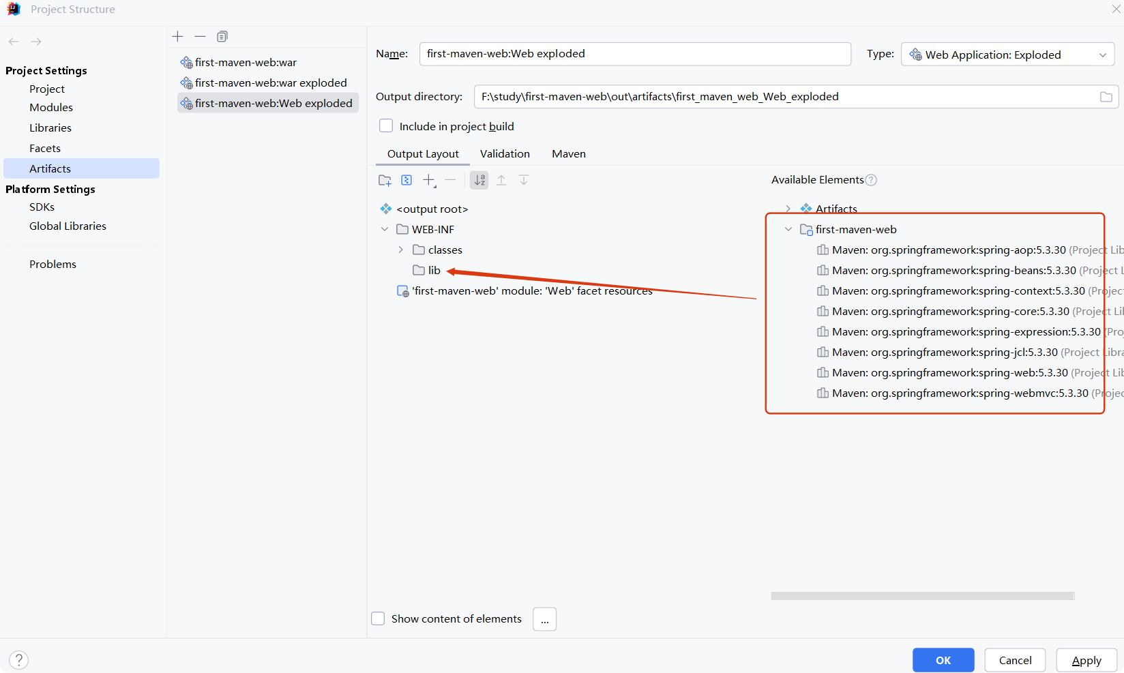Go back with the left arrow
The height and width of the screenshot is (673, 1124).
(x=14, y=42)
